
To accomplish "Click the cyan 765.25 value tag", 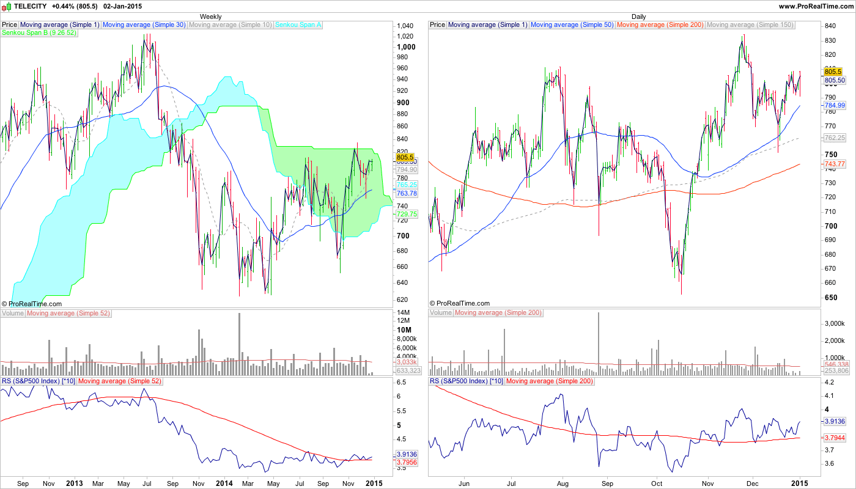I will [407, 185].
